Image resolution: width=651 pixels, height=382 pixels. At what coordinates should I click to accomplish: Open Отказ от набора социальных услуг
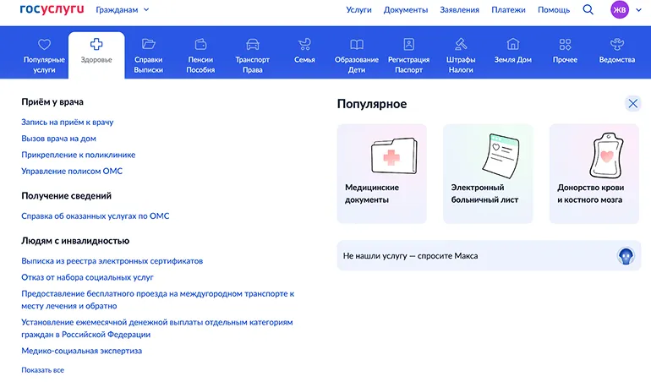click(x=88, y=277)
